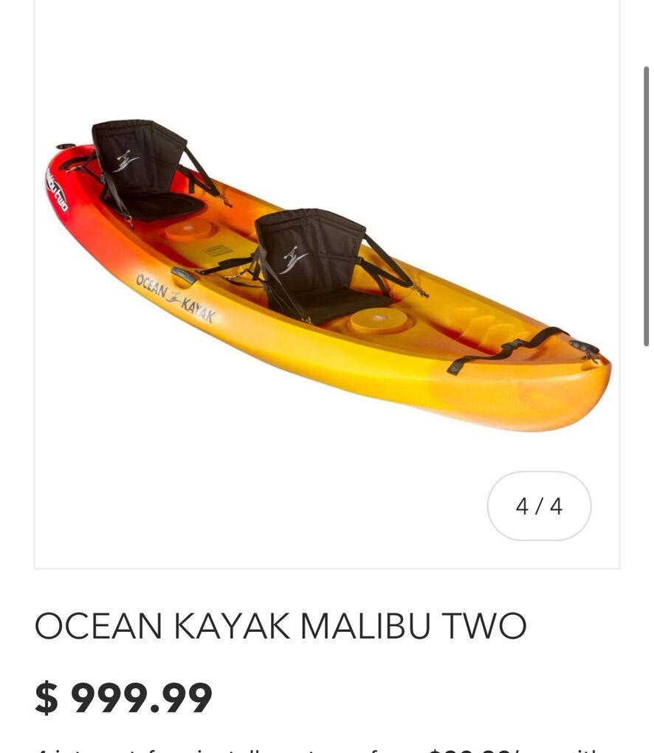
Task: Click the 4 / 4 image counter badge
Action: click(x=539, y=506)
